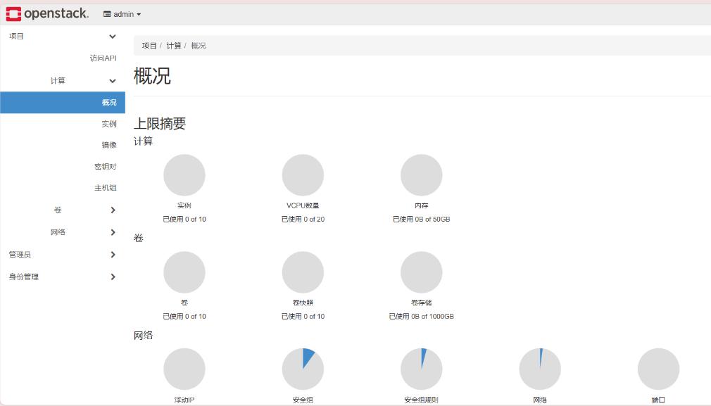Open the 镜像 page

(x=108, y=145)
